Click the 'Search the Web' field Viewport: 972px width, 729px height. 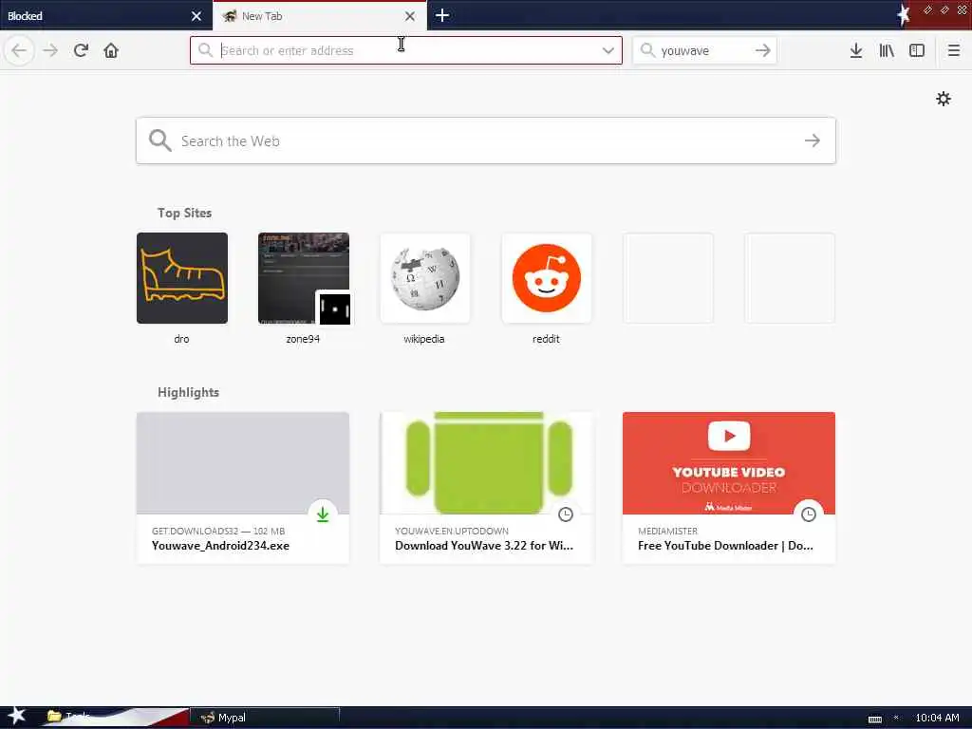tap(486, 140)
